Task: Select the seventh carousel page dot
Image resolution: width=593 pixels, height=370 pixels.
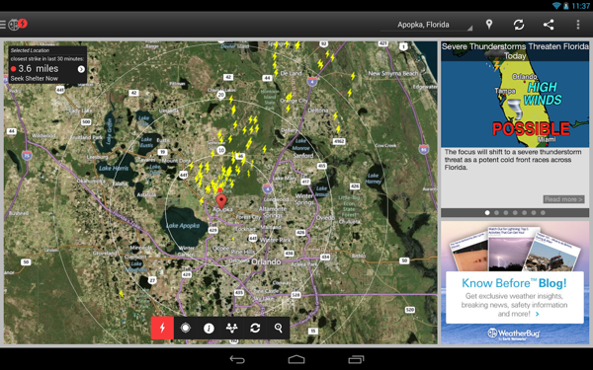Action: pyautogui.click(x=543, y=212)
